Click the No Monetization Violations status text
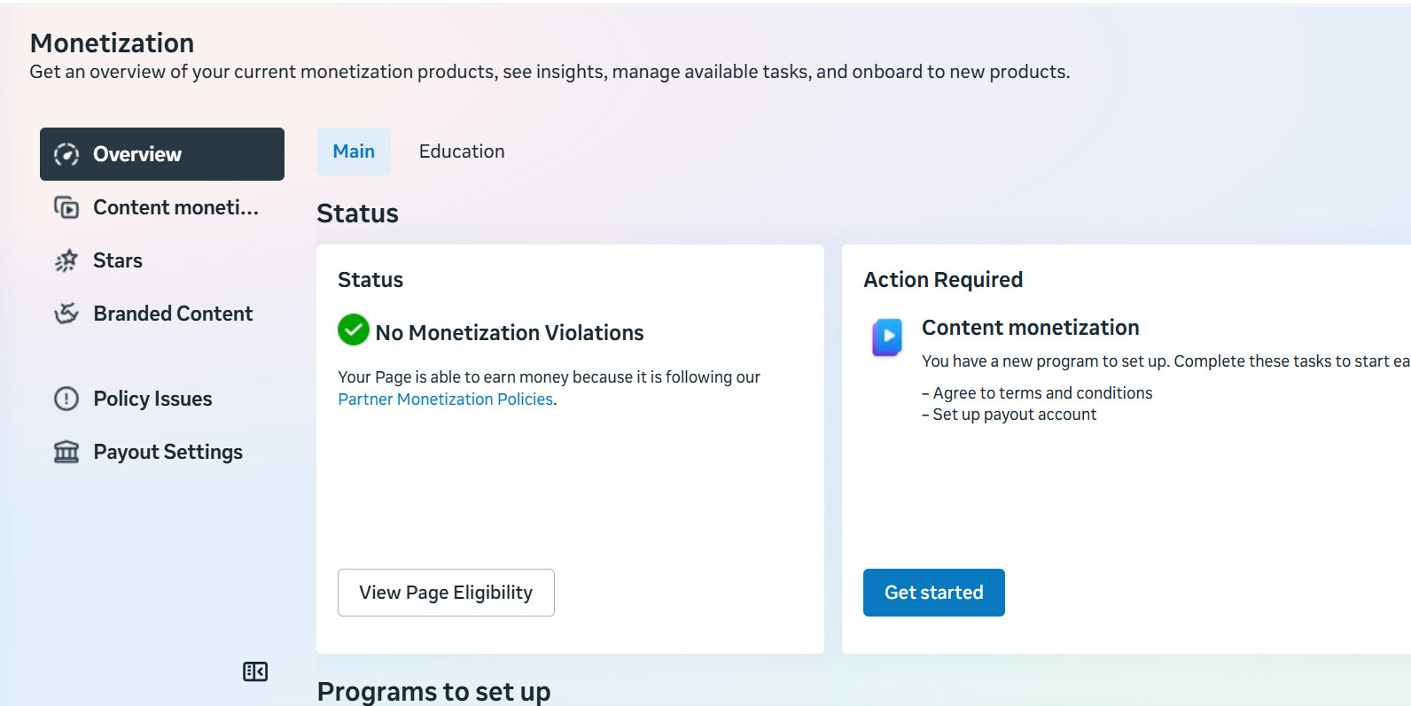Screen dimensions: 1411x706 pyautogui.click(x=510, y=333)
